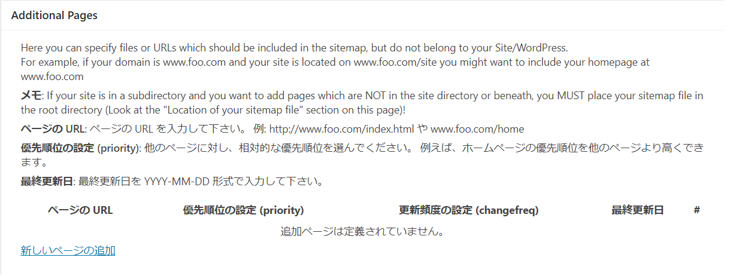
Task: Click the 追加ページは定義されていません message row
Action: pos(362,231)
